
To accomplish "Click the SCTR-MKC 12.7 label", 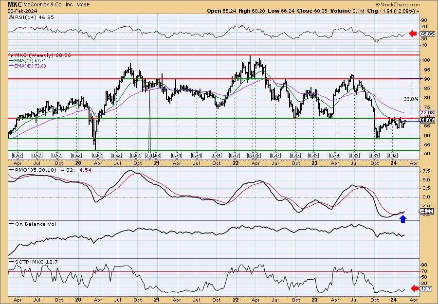I will tap(36, 262).
